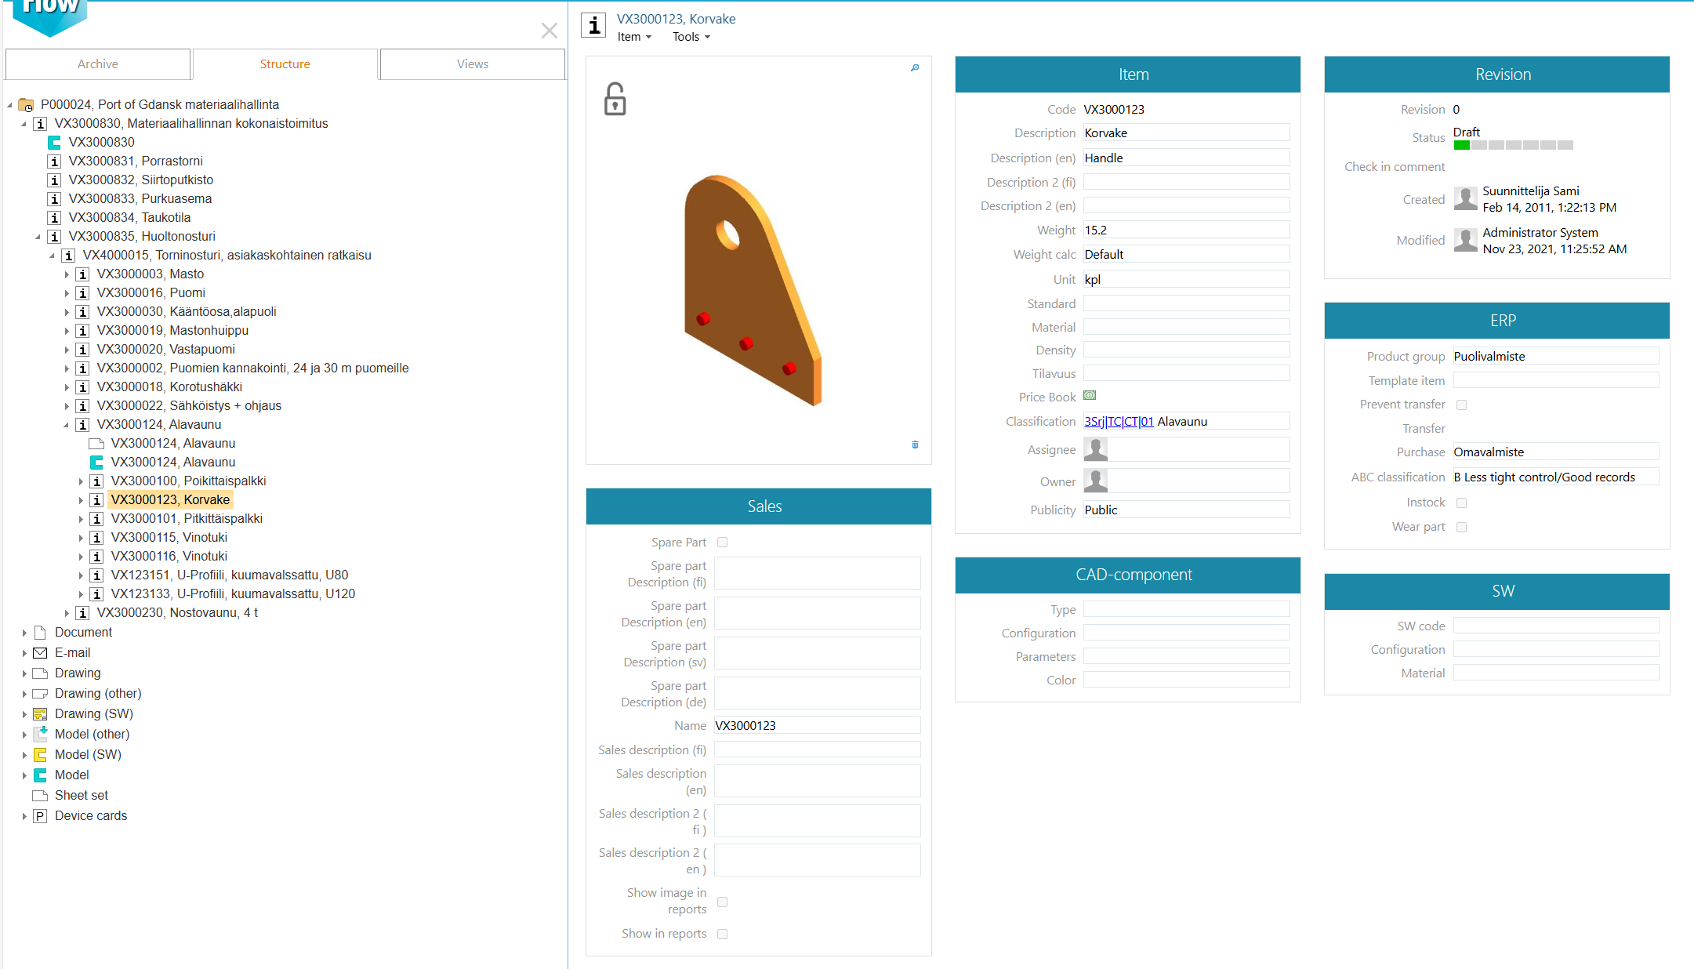Viewport: 1694px width, 969px height.
Task: Toggle the Prevent transfer checkbox
Action: pos(1461,405)
